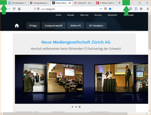Click the forward navigation arrow
This screenshot has height=115, width=151.
tap(9, 9)
